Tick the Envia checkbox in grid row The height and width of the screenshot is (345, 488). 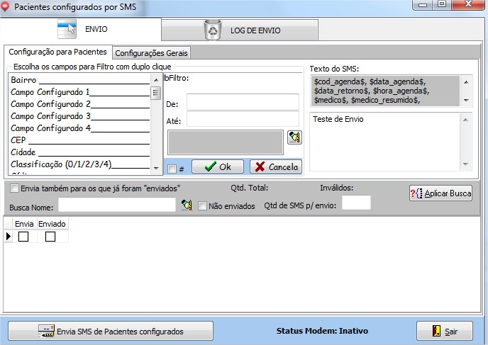tap(23, 237)
